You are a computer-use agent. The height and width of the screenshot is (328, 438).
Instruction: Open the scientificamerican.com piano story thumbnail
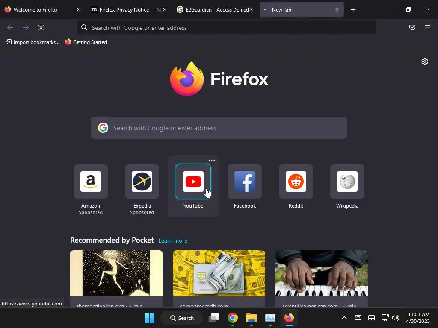322,273
